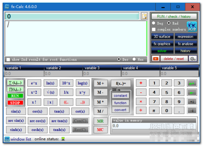Viewport: 203px width, 146px height.
Task: Click the copy-to-clipboard icon beside result
Action: (144, 16)
